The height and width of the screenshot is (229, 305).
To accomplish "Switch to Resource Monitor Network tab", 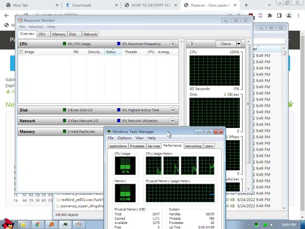I will click(x=90, y=34).
